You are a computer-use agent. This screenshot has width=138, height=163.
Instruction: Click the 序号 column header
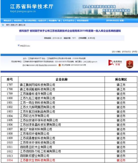coord(10,80)
